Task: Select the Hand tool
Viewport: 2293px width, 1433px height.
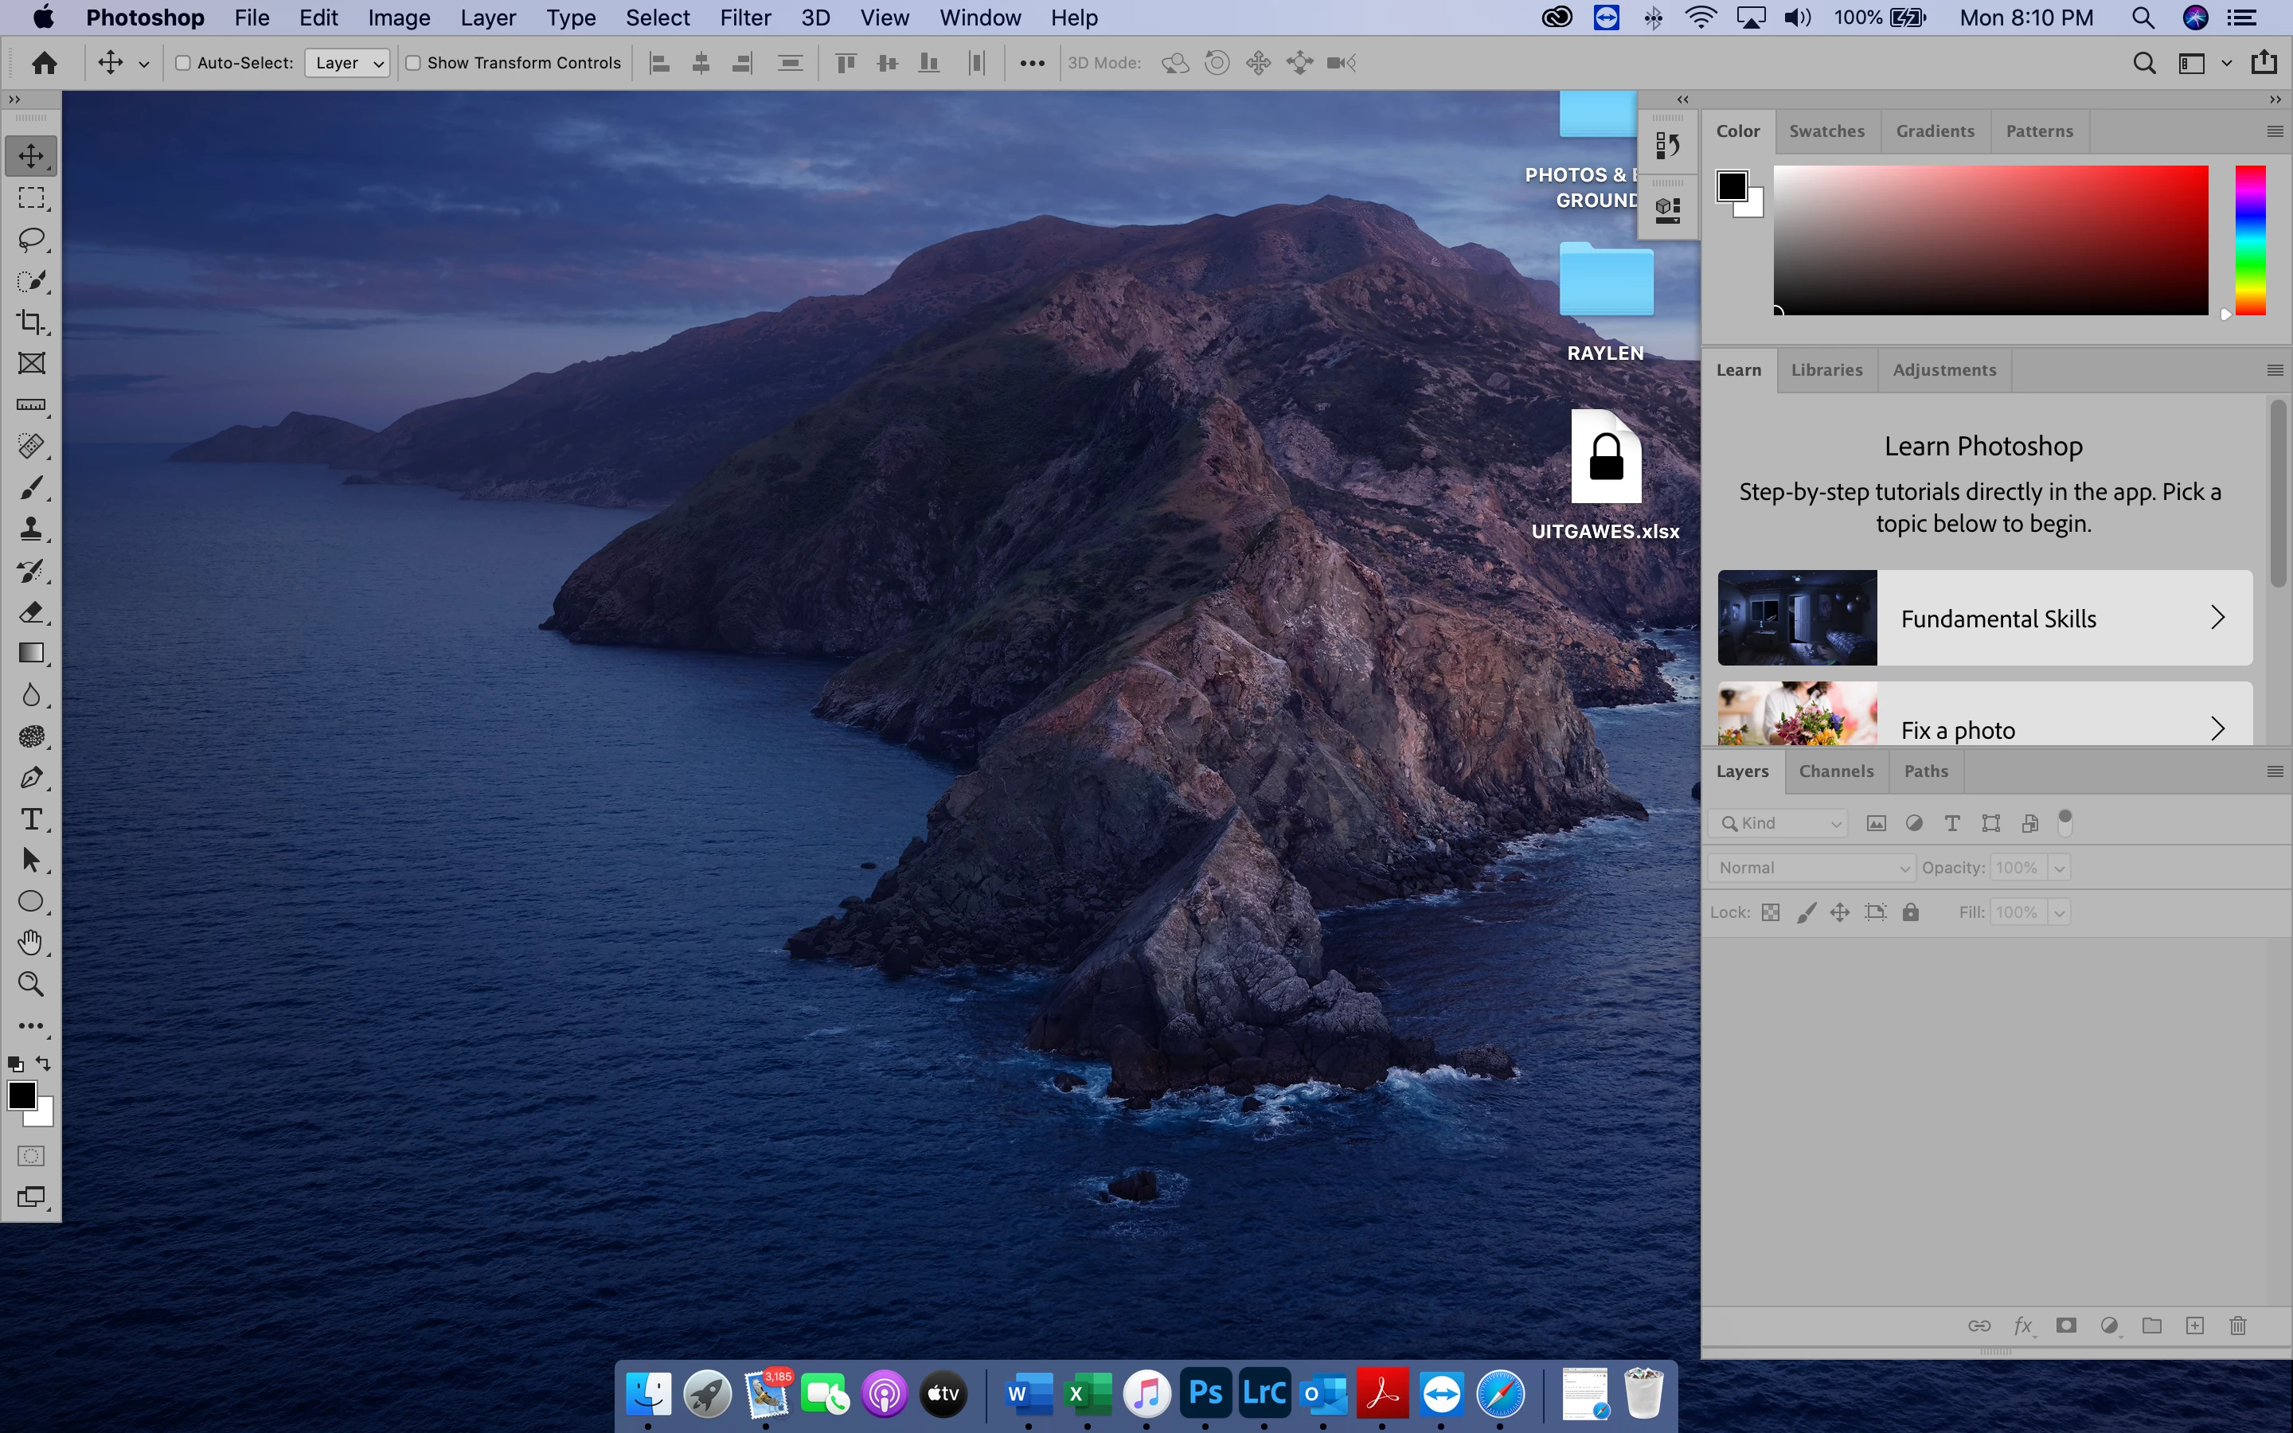Action: pos(31,943)
